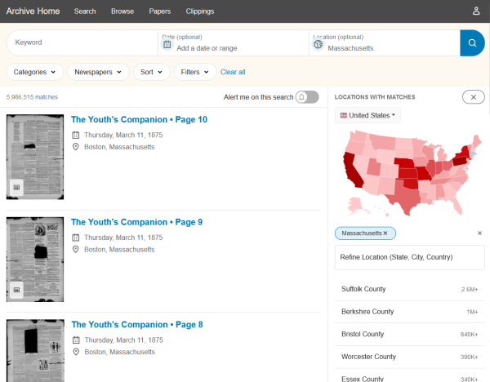The height and width of the screenshot is (382, 490).
Task: Open the Browse nav item
Action: pos(122,11)
